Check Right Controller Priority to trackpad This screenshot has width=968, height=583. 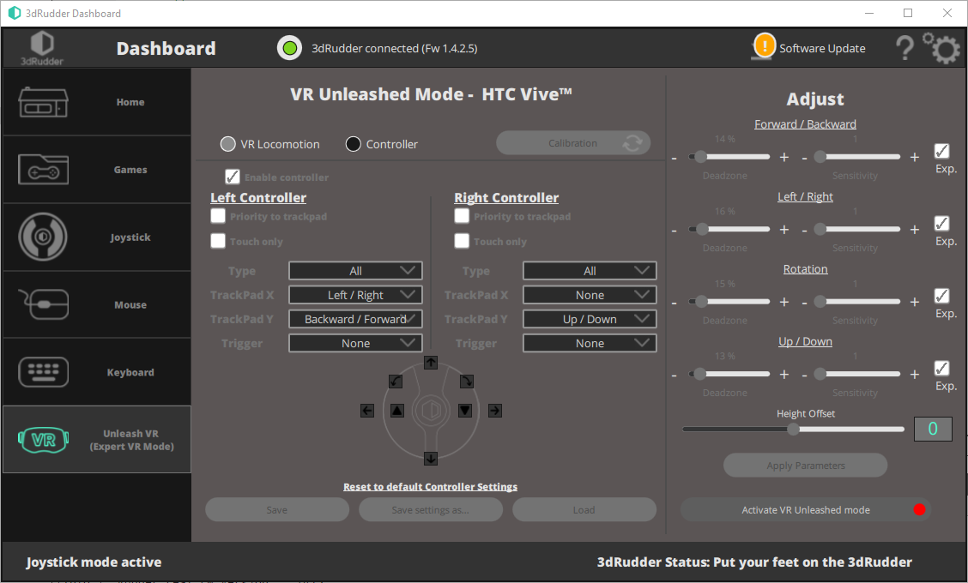click(462, 216)
